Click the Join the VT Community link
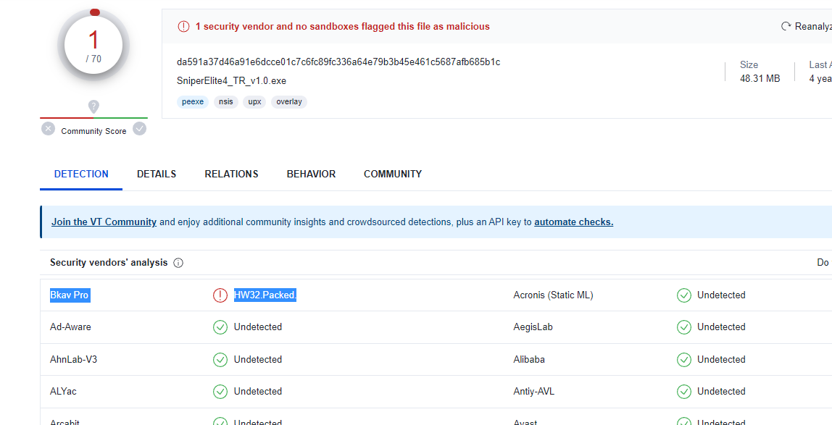 pos(104,222)
